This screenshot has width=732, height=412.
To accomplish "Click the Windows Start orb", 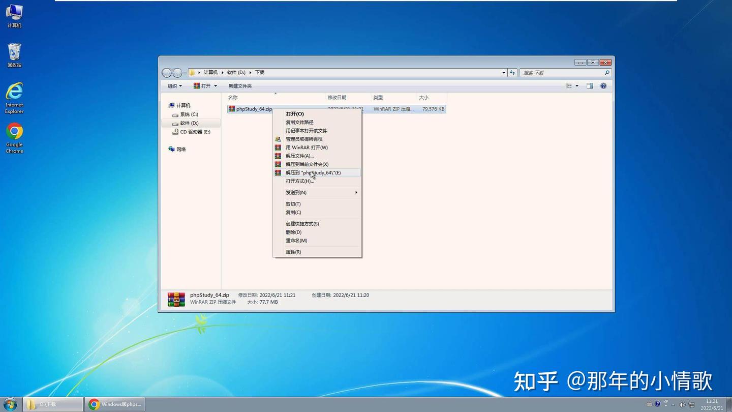I will click(x=10, y=404).
